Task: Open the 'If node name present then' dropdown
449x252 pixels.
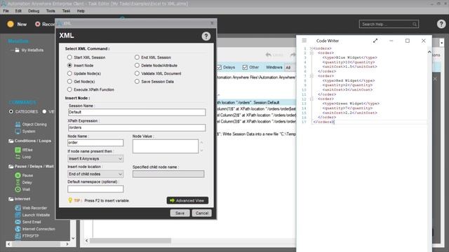Action: tap(95, 159)
